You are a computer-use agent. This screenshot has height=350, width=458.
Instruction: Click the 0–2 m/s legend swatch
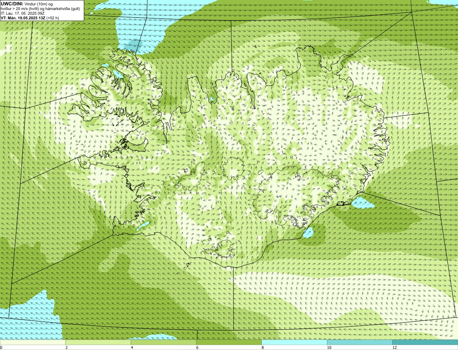click(33, 342)
